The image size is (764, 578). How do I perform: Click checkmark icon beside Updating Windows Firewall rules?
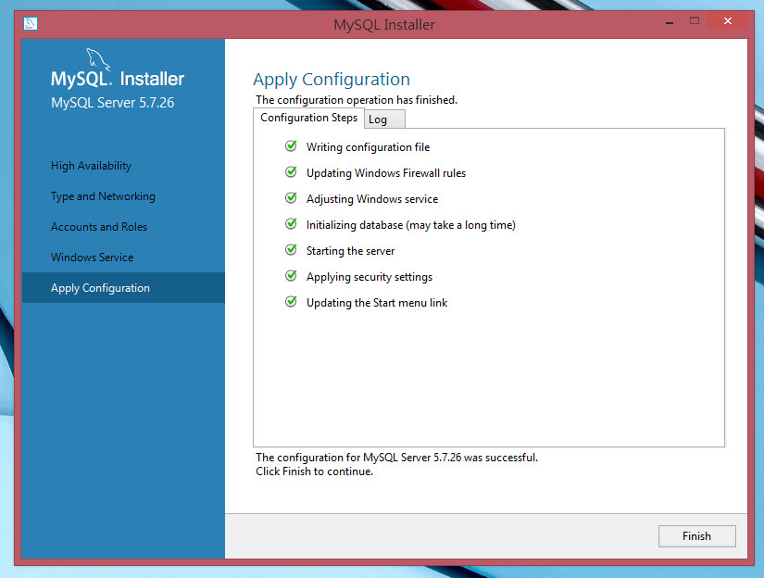[x=291, y=171]
